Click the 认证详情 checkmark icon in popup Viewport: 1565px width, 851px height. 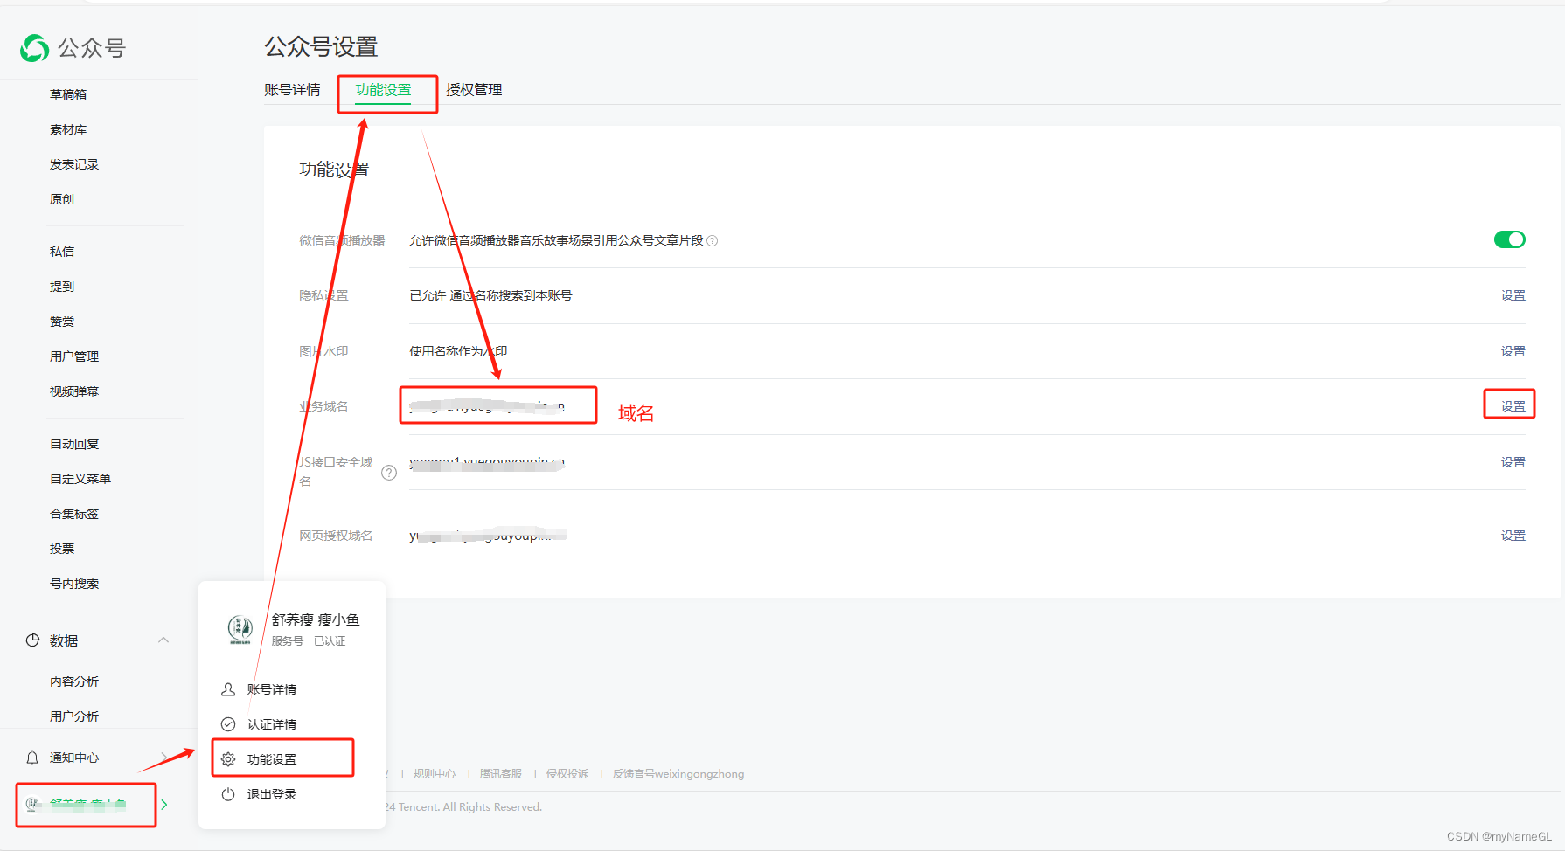pyautogui.click(x=228, y=724)
